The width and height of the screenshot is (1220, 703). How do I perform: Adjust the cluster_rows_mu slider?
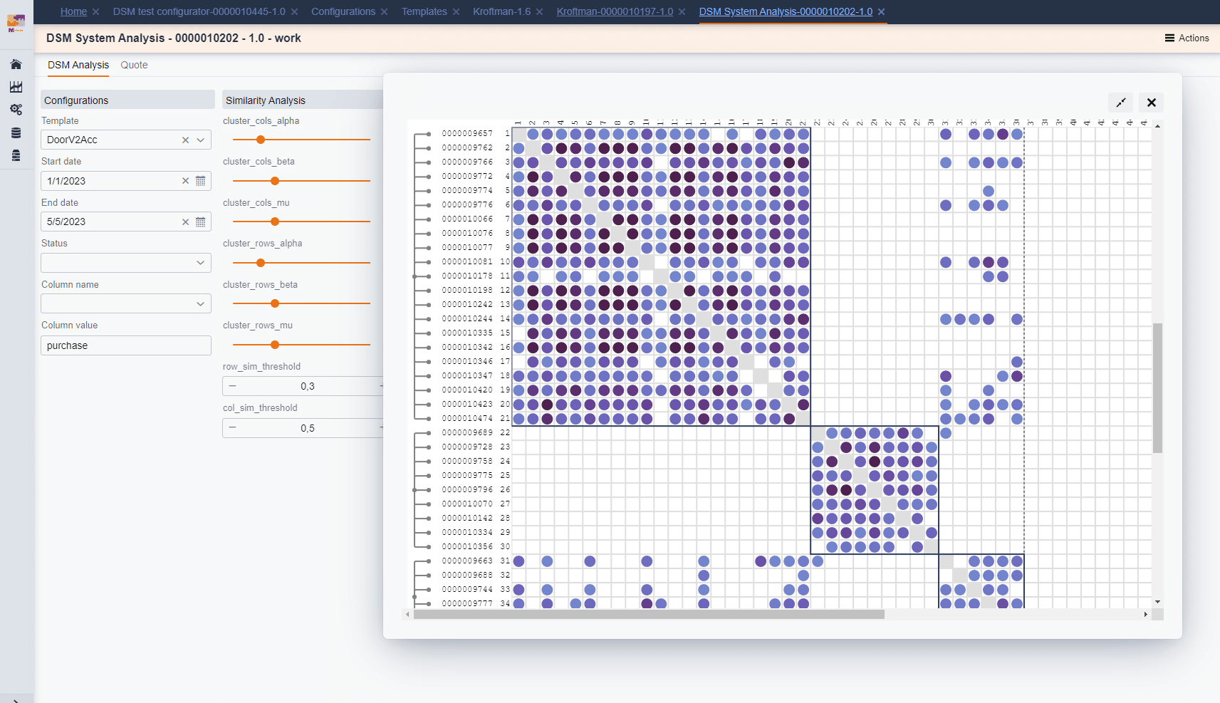(x=275, y=345)
